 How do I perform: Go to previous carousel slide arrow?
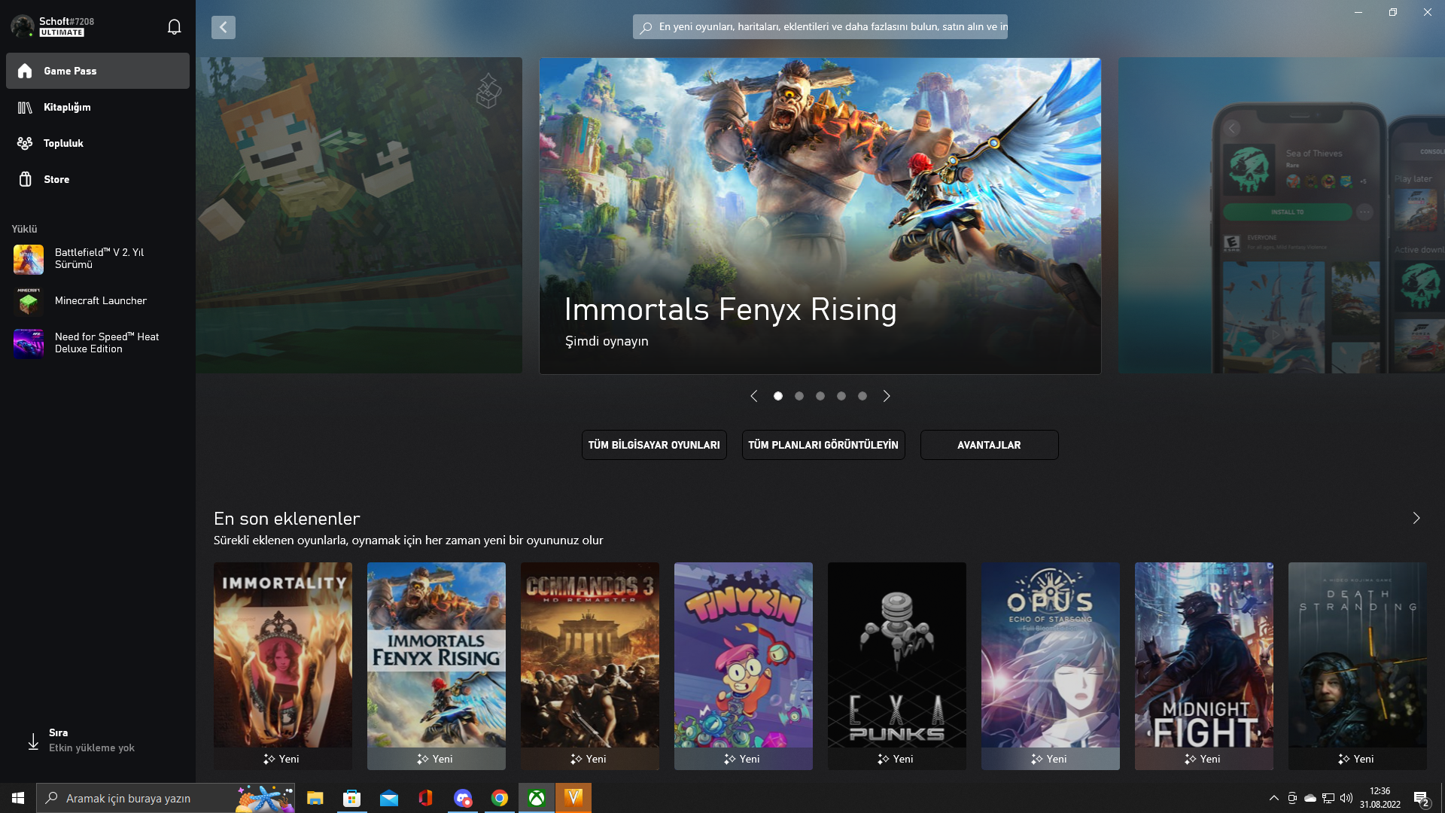(754, 396)
